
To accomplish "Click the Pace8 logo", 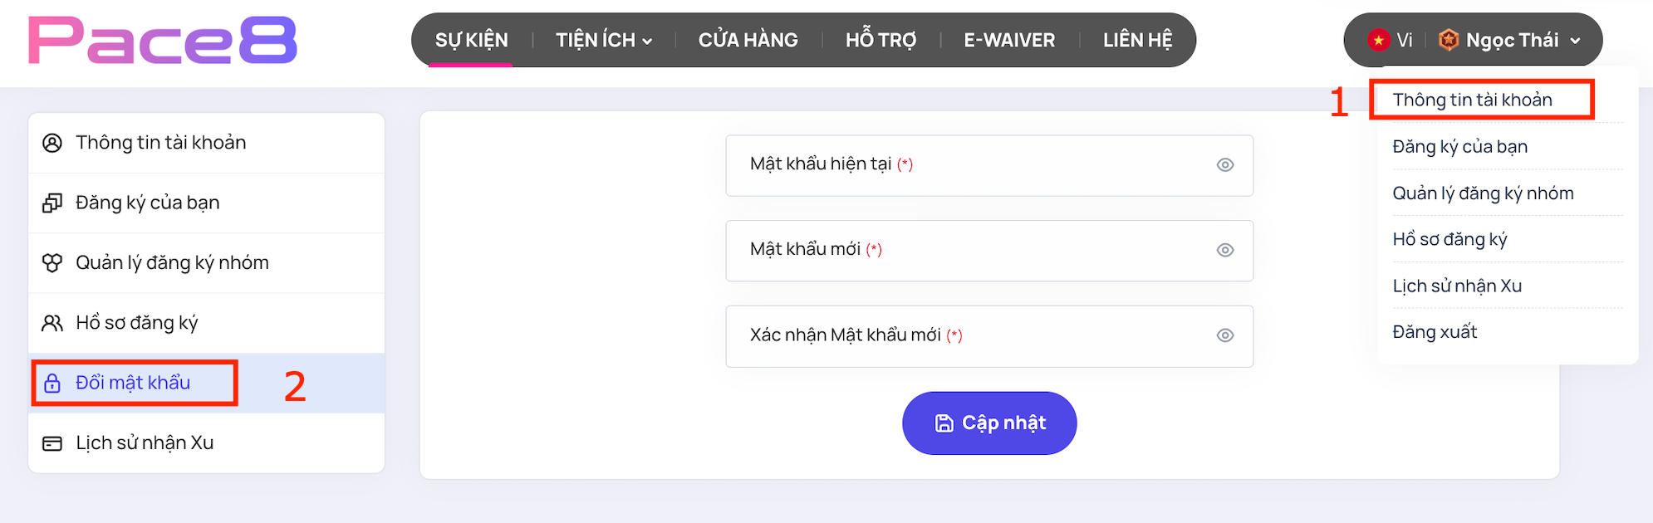I will point(163,41).
